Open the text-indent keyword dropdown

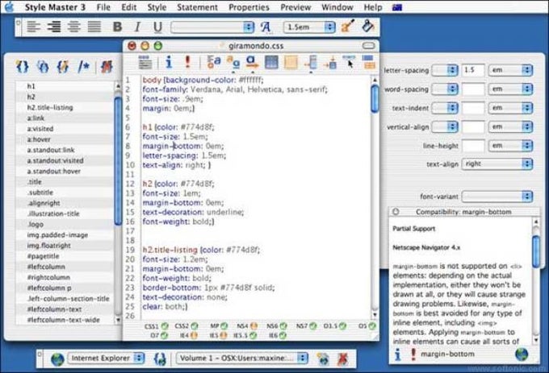point(445,108)
